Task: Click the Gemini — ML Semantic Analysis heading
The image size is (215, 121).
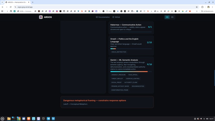Action: [124, 60]
